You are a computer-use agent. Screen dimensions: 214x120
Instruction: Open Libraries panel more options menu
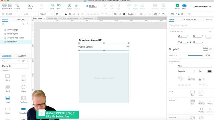(28, 61)
